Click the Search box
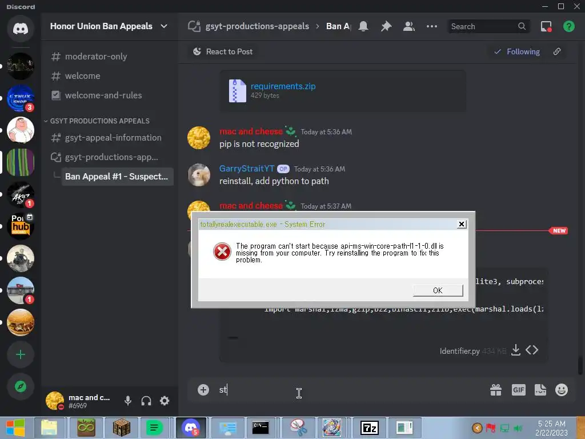 coord(488,26)
